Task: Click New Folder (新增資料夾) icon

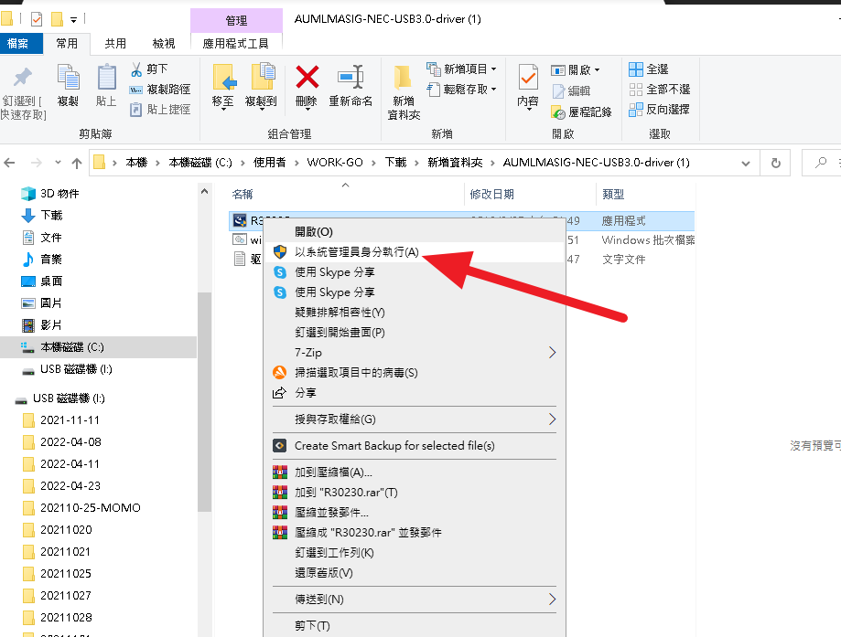Action: pos(403,78)
